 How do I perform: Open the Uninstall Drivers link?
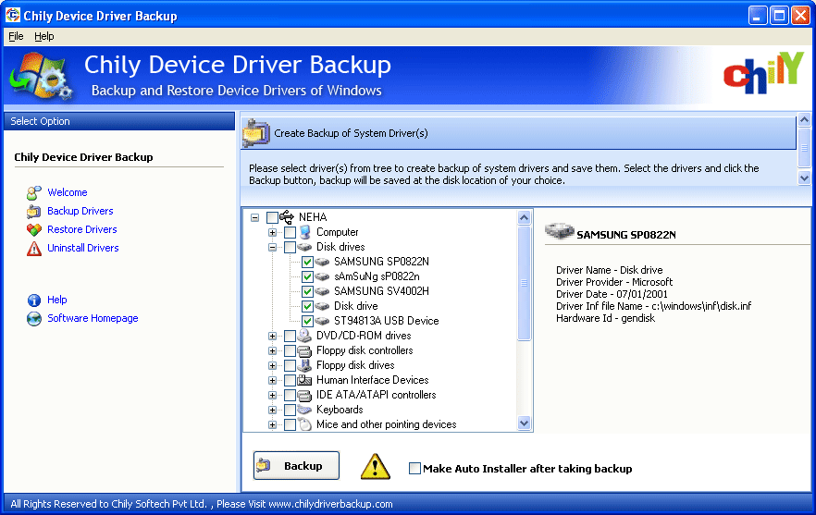(82, 248)
